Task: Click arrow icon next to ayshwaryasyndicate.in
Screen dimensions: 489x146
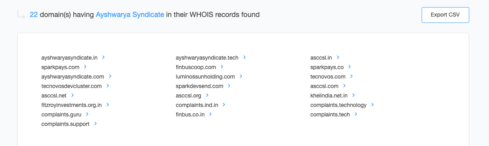Action: [x=103, y=57]
